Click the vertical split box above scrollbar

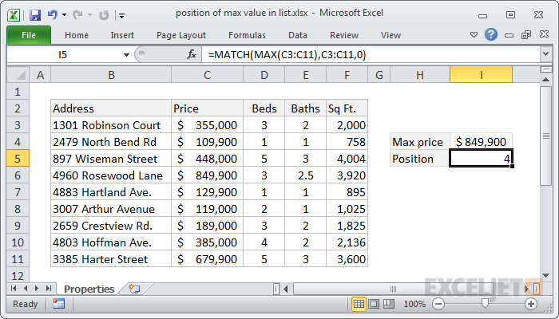545,70
